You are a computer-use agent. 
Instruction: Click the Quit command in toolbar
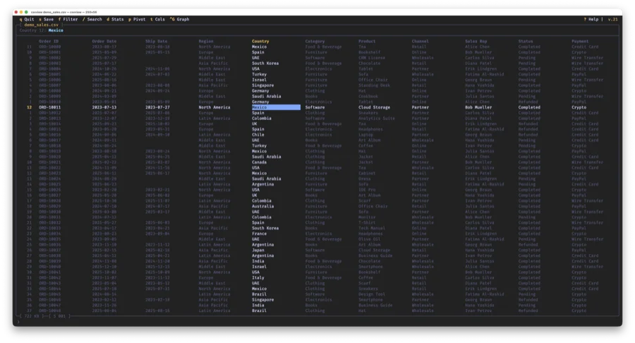click(x=27, y=19)
